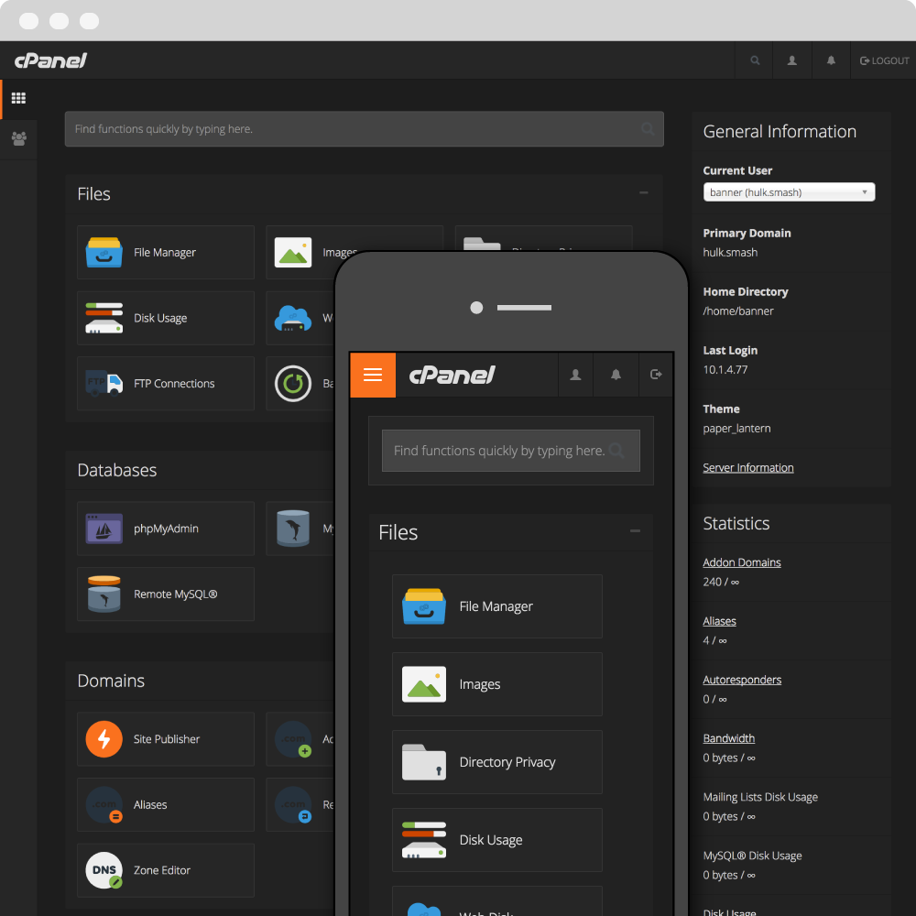Image resolution: width=916 pixels, height=916 pixels.
Task: Open FTP Connections
Action: click(165, 383)
